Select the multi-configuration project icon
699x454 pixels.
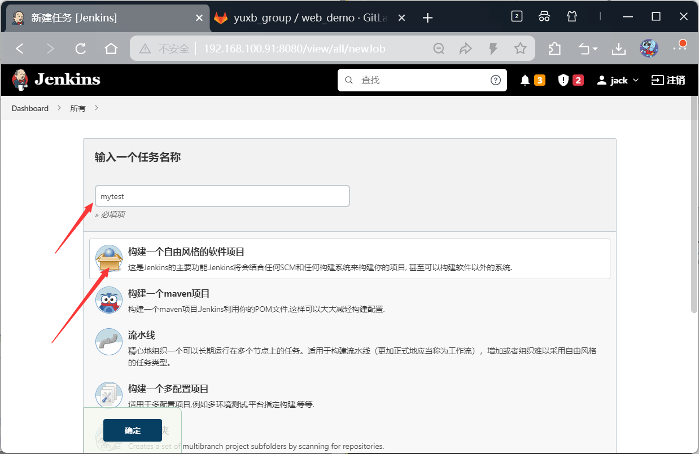(109, 395)
